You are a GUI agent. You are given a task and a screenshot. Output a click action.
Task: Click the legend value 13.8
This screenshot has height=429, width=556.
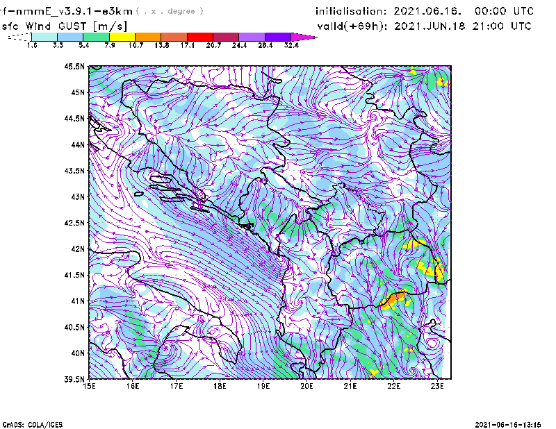click(x=162, y=45)
